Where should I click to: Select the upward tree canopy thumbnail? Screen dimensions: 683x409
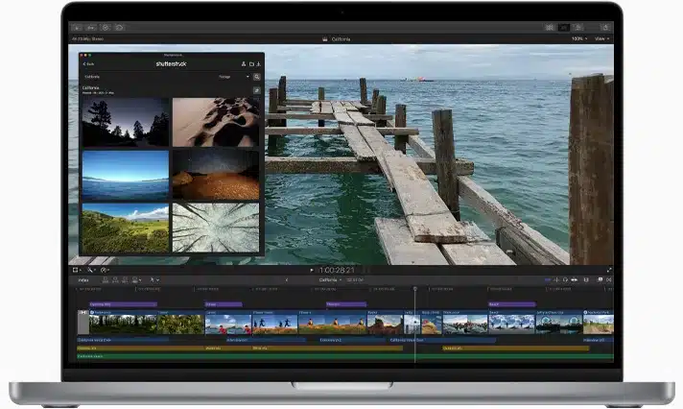pyautogui.click(x=216, y=228)
